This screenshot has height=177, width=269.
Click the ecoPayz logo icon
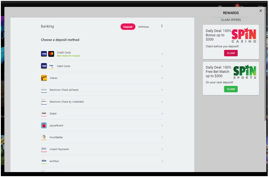click(44, 161)
